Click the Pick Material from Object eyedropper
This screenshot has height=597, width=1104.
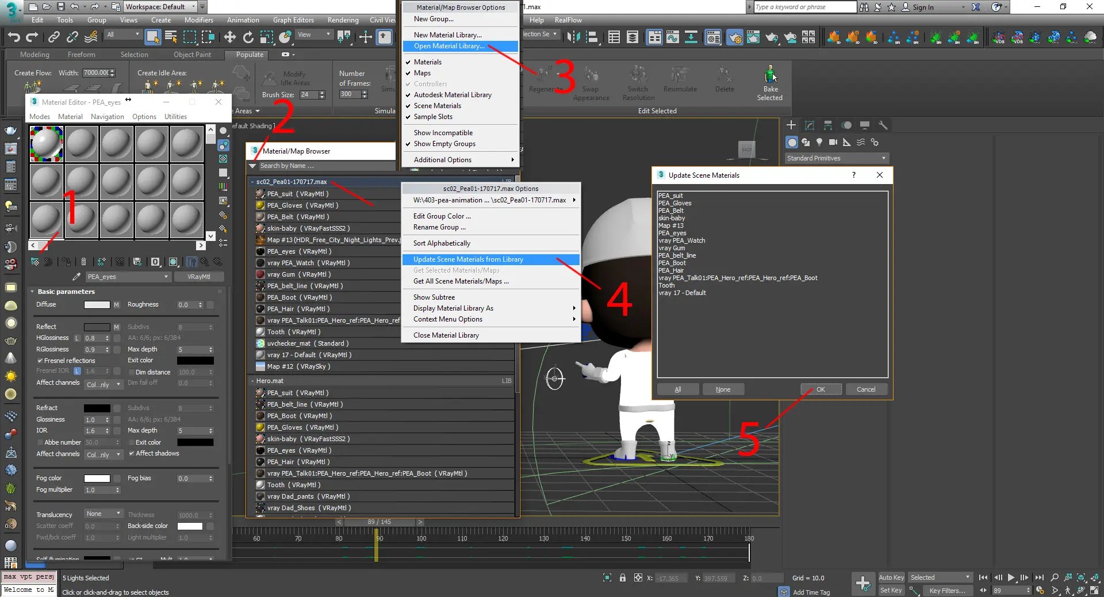click(x=76, y=277)
